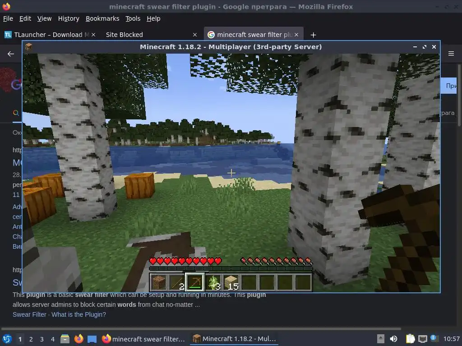Open the volume control tray icon
The width and height of the screenshot is (462, 346).
pos(393,339)
